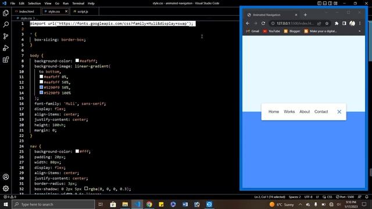Open the Accounts menu in activity bar
The height and width of the screenshot is (209, 372).
[x=6, y=176]
